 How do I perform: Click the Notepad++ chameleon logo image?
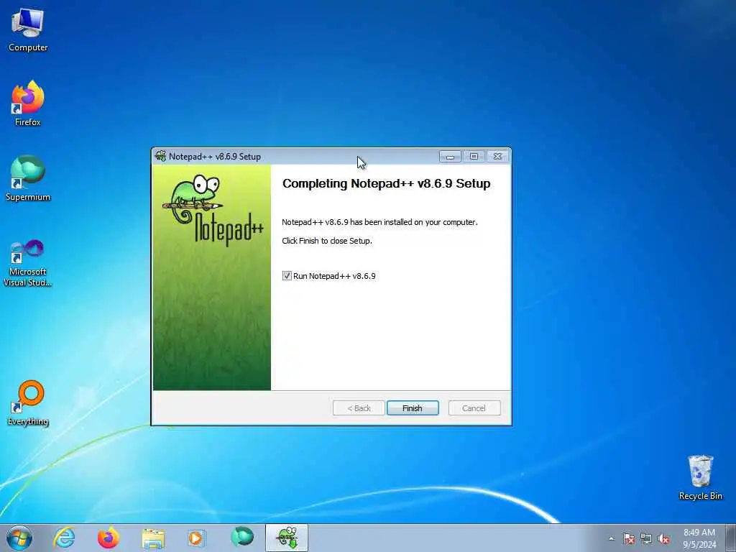click(212, 209)
